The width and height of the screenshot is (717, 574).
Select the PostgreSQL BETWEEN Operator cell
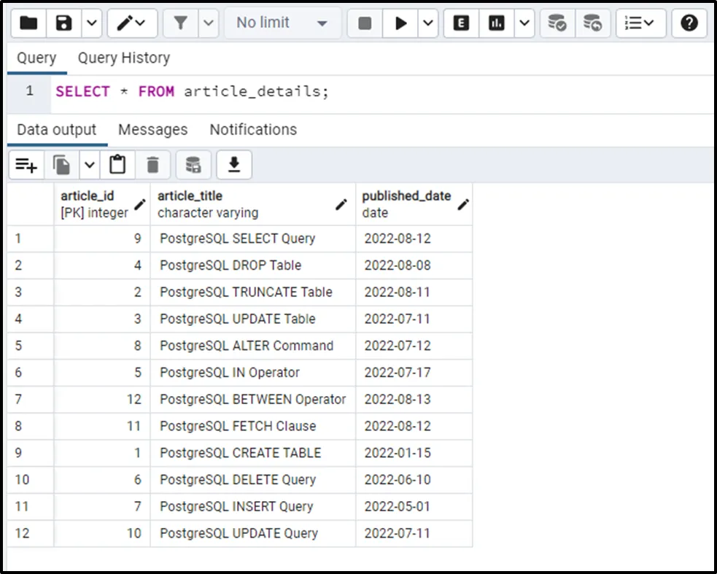pos(252,400)
